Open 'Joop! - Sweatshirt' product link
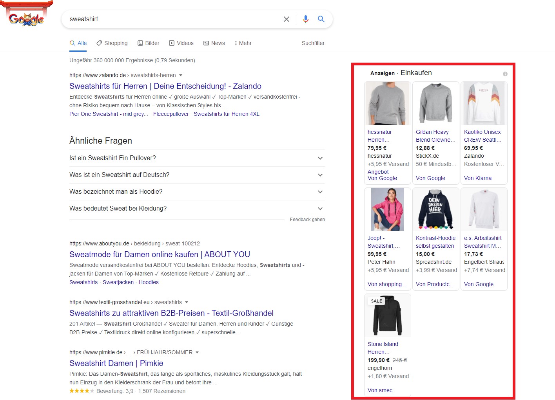Image resolution: width=555 pixels, height=400 pixels. [x=384, y=242]
